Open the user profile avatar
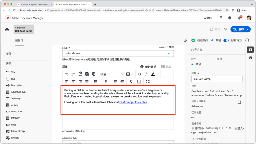Image resolution: width=256 pixels, height=144 pixels. click(249, 18)
